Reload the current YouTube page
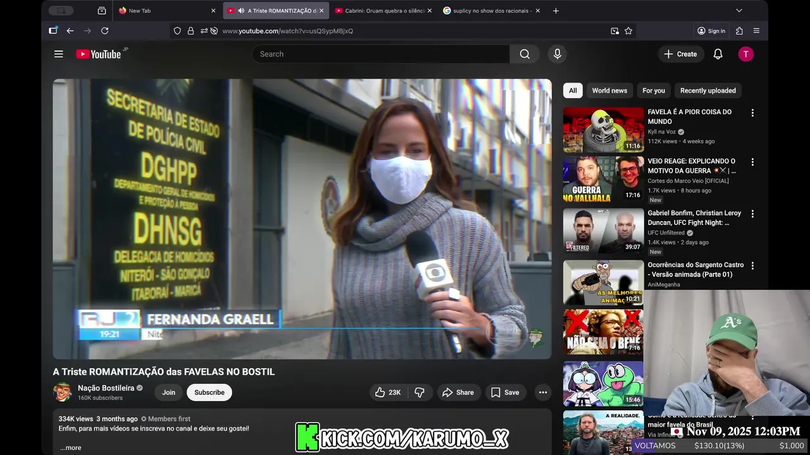Screen dimensions: 810x455 point(105,31)
